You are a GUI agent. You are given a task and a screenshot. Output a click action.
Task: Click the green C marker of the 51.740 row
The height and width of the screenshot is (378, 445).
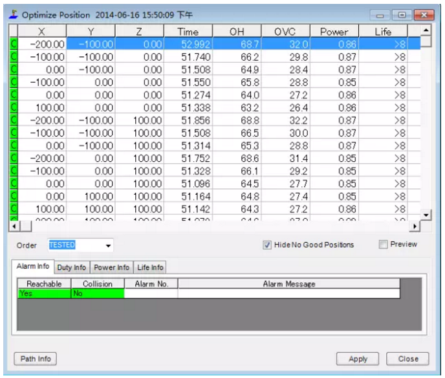point(14,57)
